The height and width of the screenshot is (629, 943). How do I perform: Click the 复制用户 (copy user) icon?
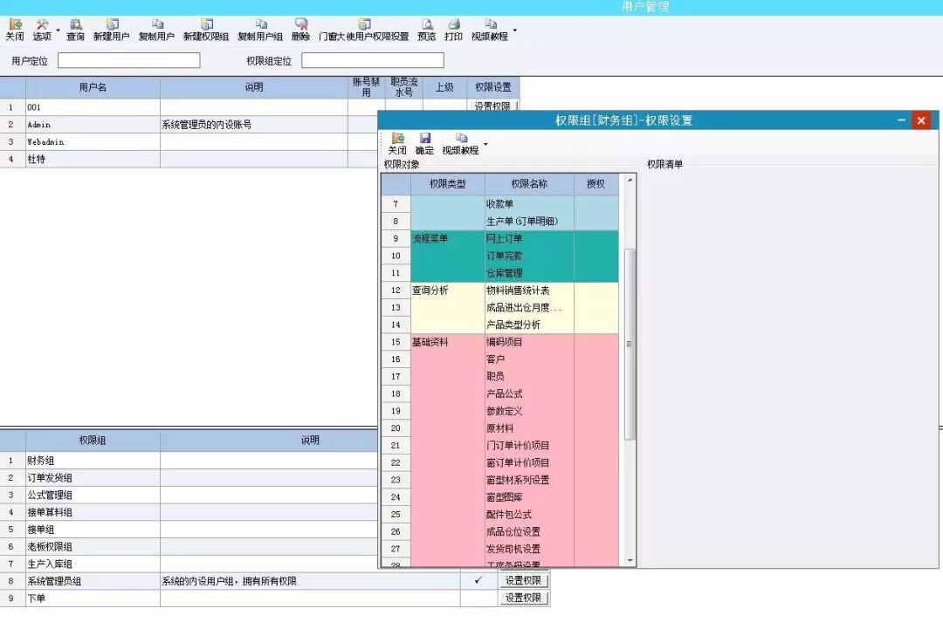point(158,31)
